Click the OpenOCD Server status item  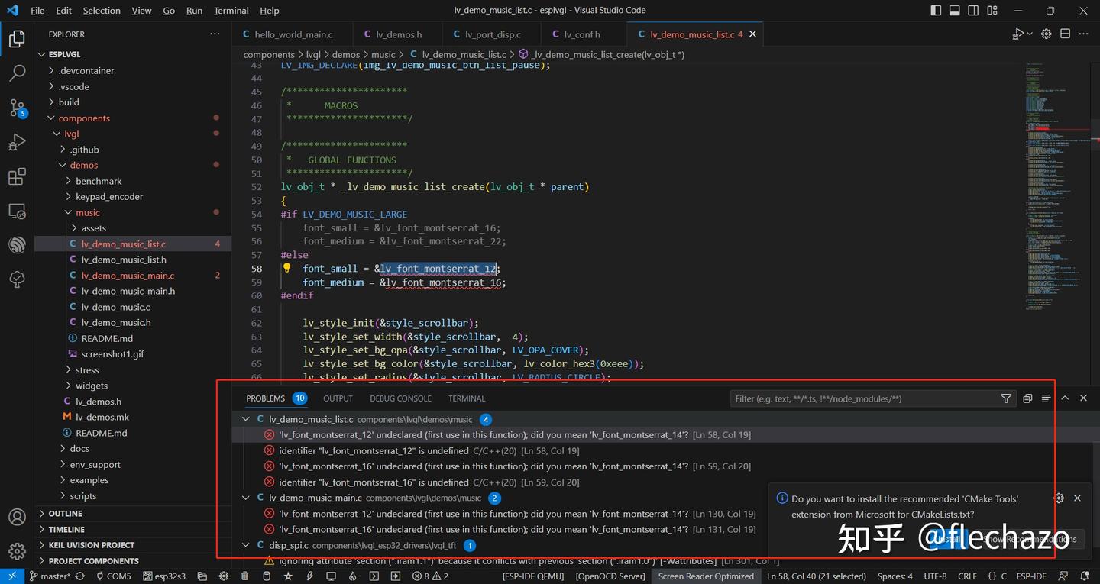coord(610,576)
